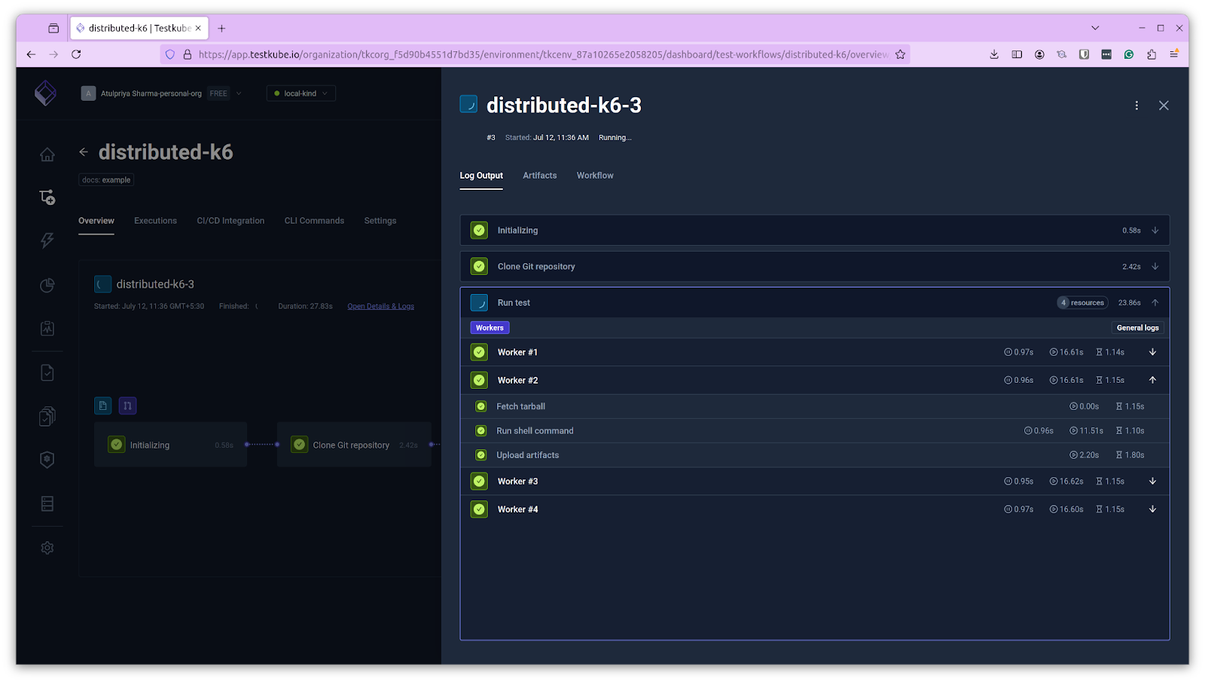Expand Worker #4 details
Viewport: 1205px width, 682px height.
tap(1152, 509)
